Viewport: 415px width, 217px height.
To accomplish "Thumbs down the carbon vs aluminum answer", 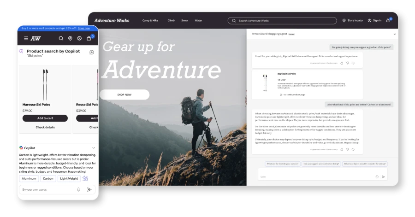I will tap(347, 149).
